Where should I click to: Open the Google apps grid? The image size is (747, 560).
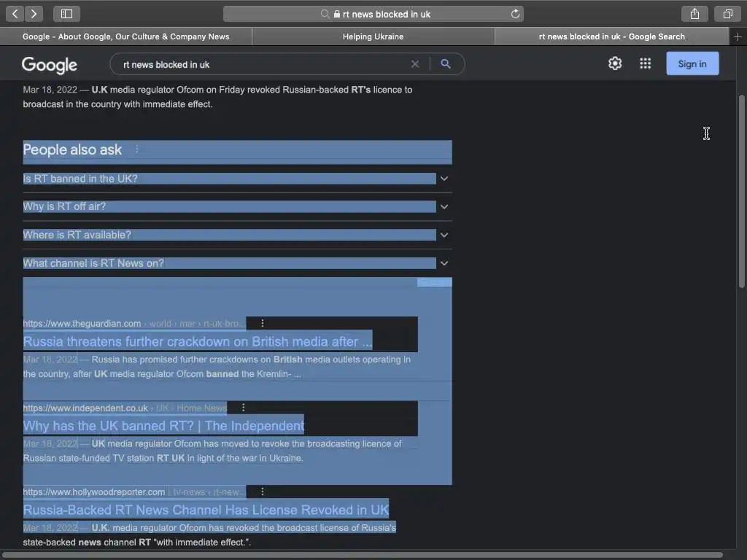[x=645, y=63]
